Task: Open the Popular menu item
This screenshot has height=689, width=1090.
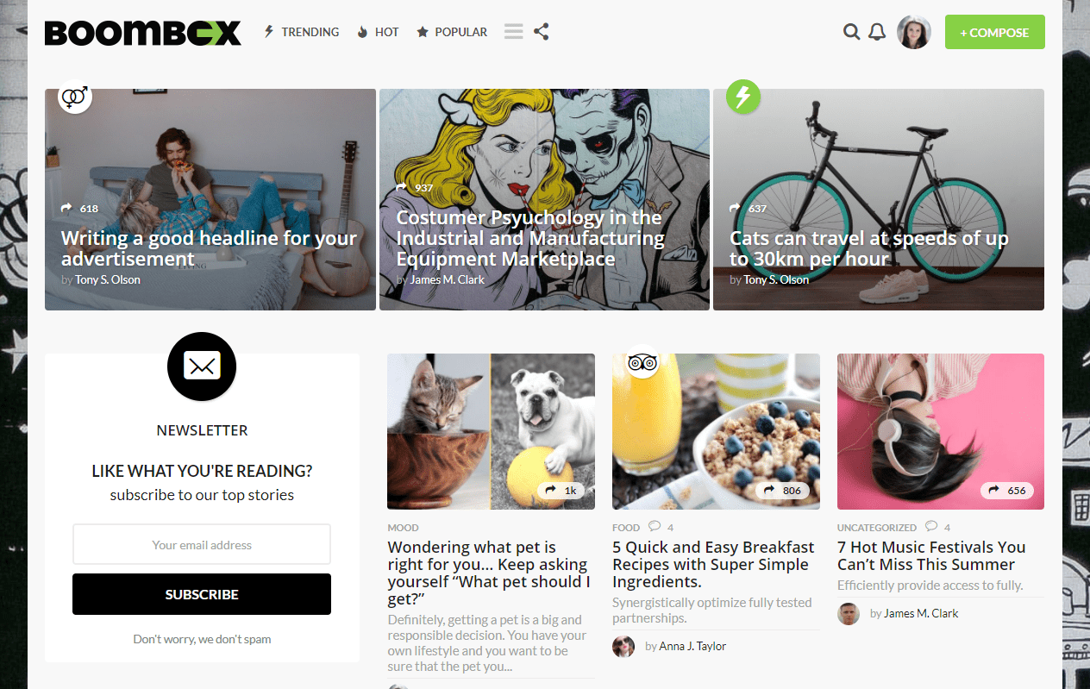Action: pos(452,32)
